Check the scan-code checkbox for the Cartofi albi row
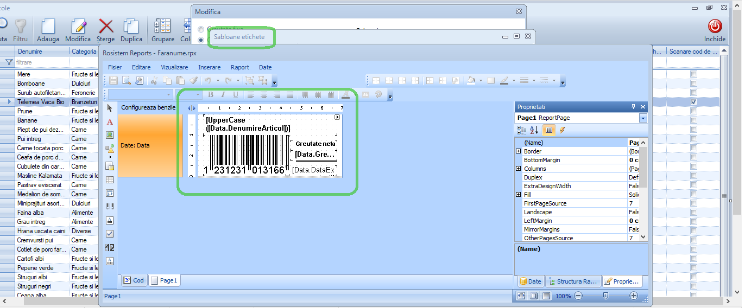 tap(693, 259)
